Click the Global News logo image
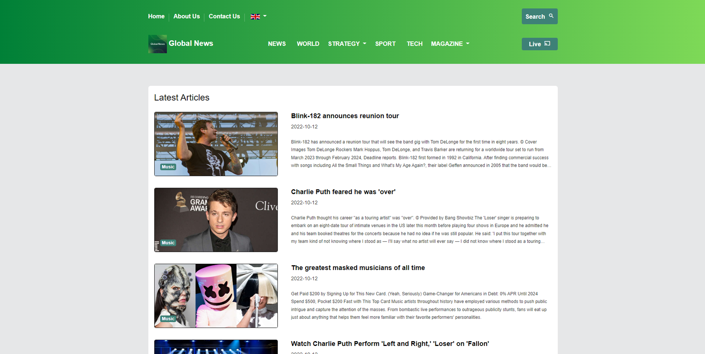The width and height of the screenshot is (705, 354). click(x=158, y=44)
